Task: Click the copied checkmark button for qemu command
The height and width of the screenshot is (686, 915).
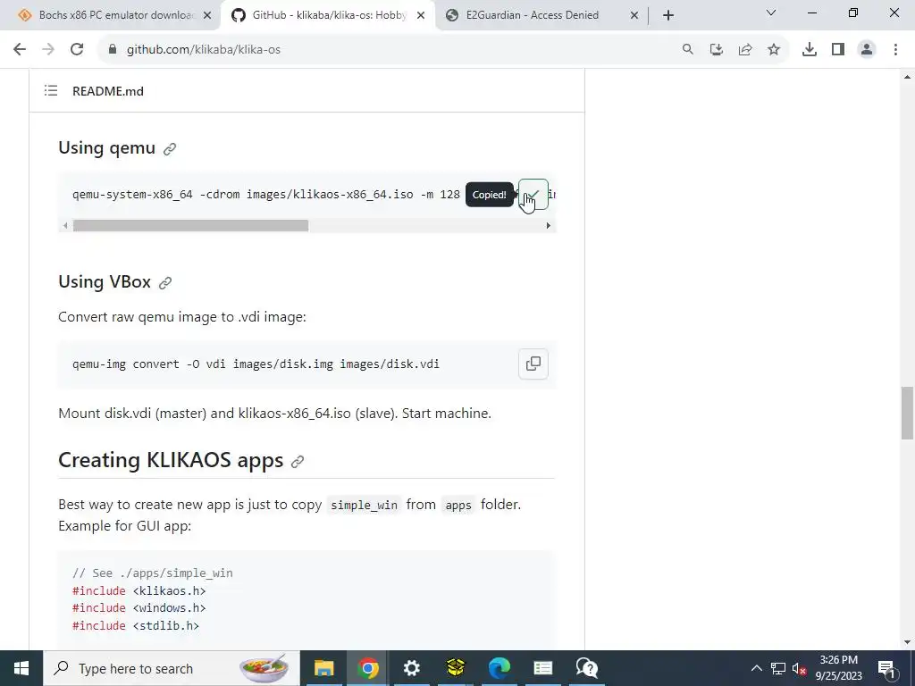Action: click(x=533, y=194)
